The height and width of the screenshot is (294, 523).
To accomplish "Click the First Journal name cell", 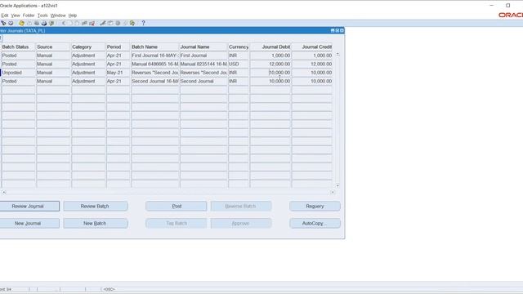I will click(203, 56).
